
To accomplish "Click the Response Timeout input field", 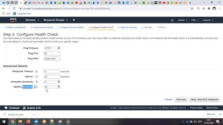I will point(52,72).
